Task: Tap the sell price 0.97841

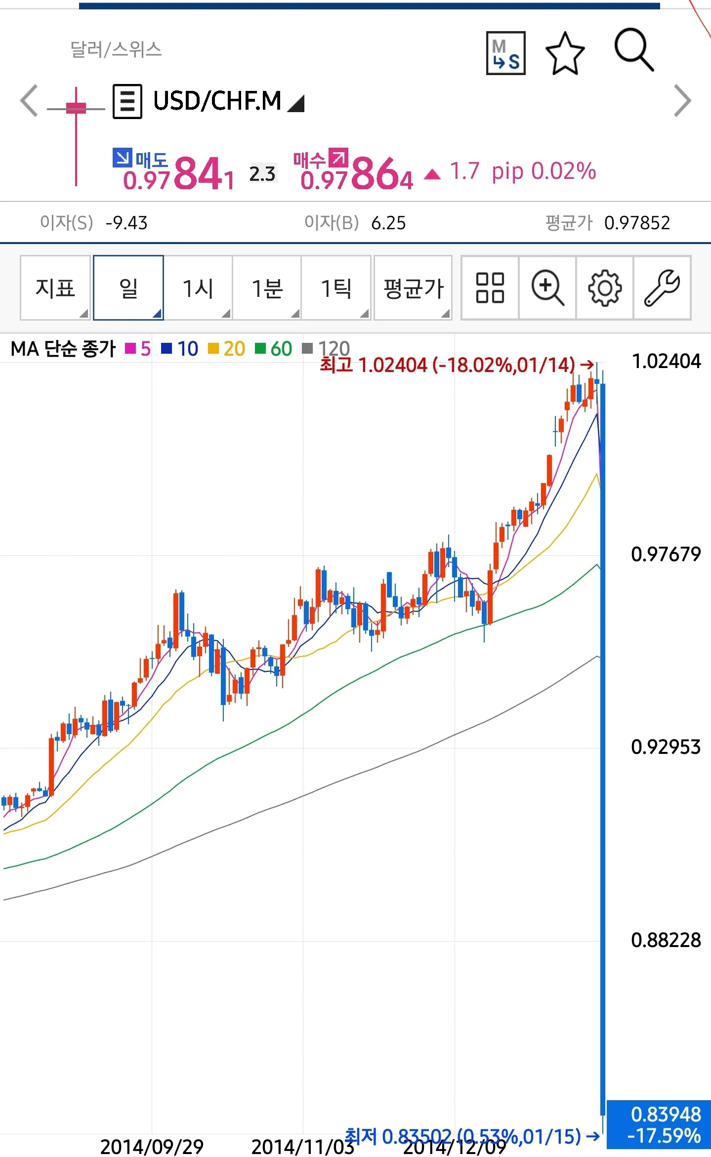Action: (x=179, y=174)
